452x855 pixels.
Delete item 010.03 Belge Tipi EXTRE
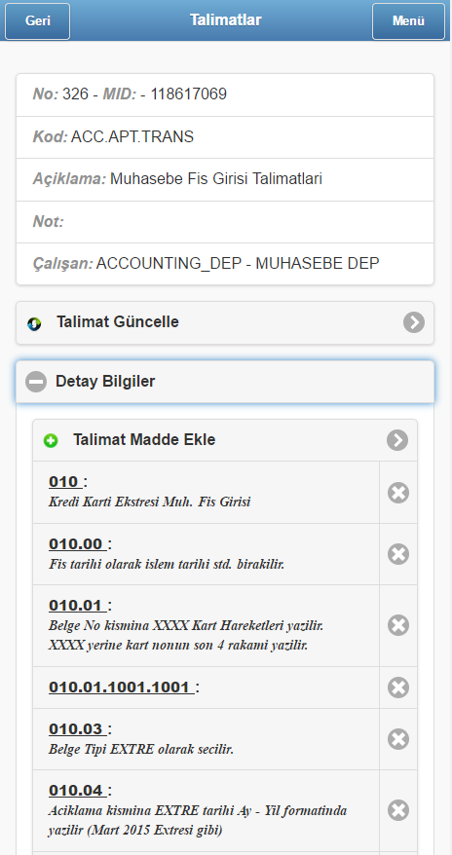[398, 739]
